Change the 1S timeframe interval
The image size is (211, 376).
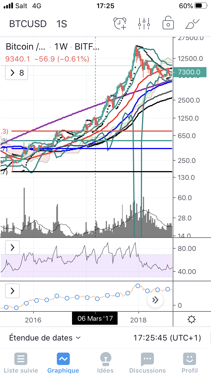(61, 24)
